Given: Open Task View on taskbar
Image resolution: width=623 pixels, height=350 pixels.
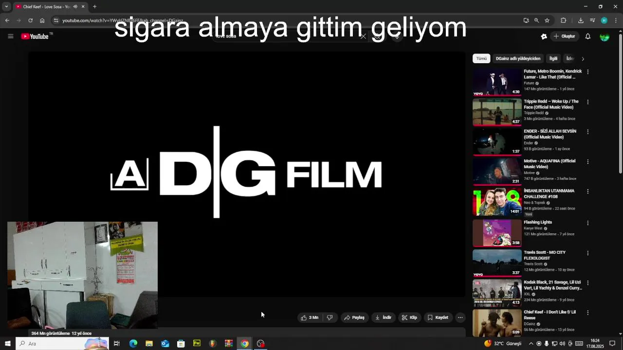Looking at the screenshot, I should pyautogui.click(x=117, y=344).
